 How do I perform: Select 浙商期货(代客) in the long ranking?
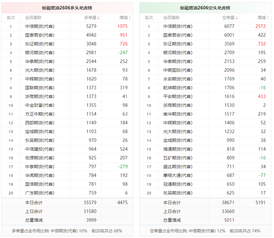[x=40, y=96]
